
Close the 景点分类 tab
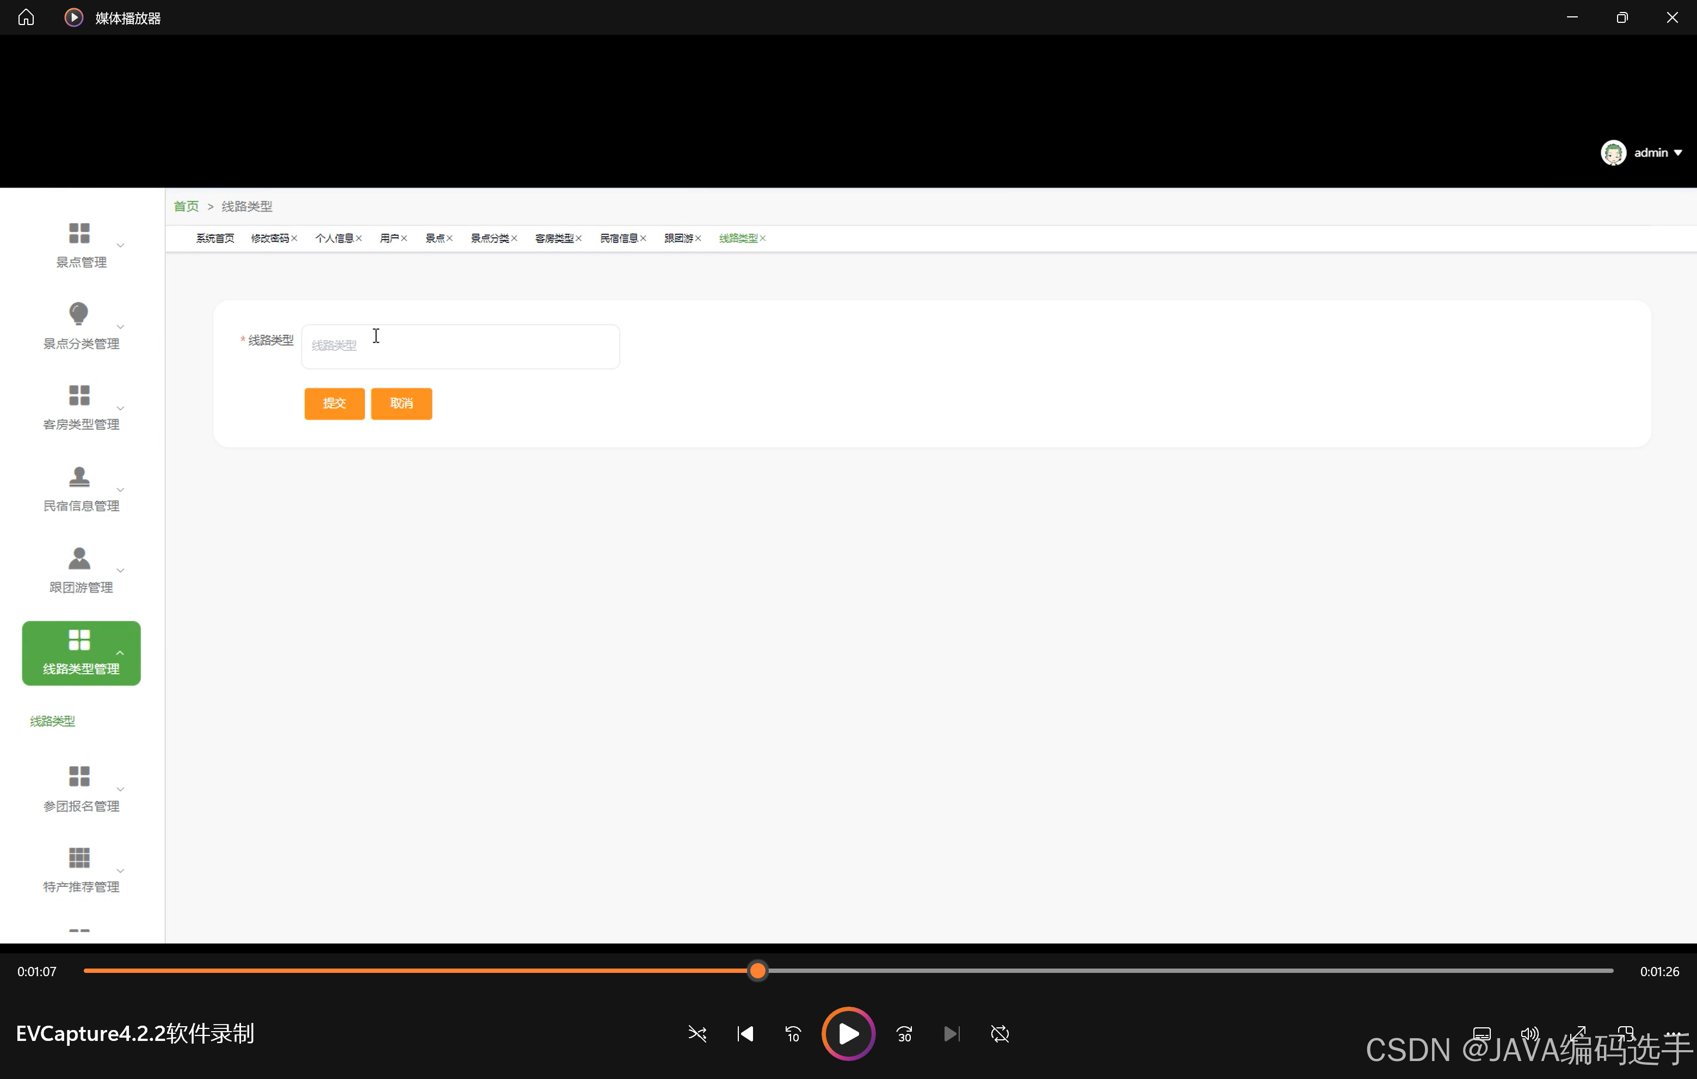pyautogui.click(x=515, y=238)
